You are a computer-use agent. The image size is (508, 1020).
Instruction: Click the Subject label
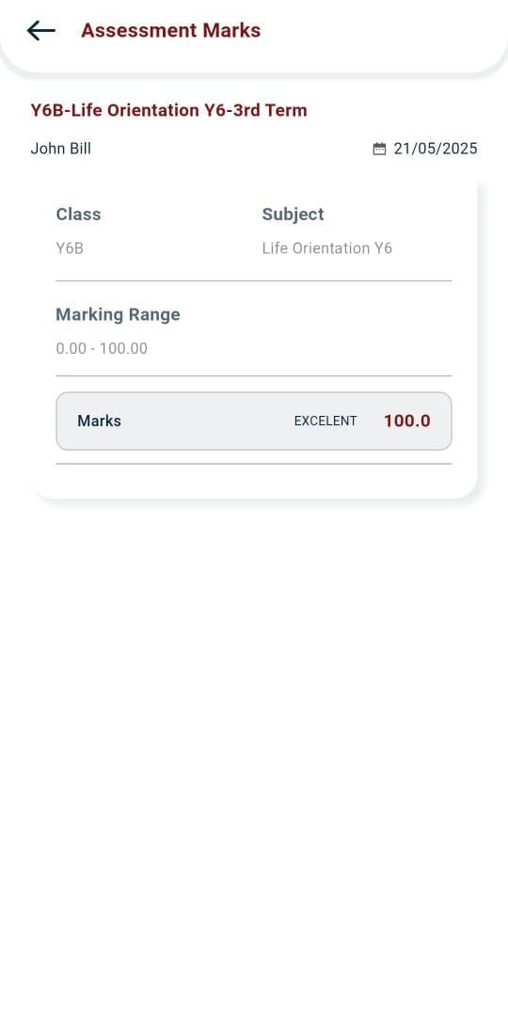tap(293, 215)
